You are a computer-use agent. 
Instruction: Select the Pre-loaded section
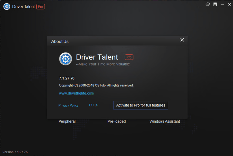pos(116,121)
